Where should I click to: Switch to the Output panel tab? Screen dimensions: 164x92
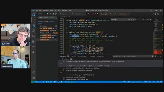pos(74,56)
